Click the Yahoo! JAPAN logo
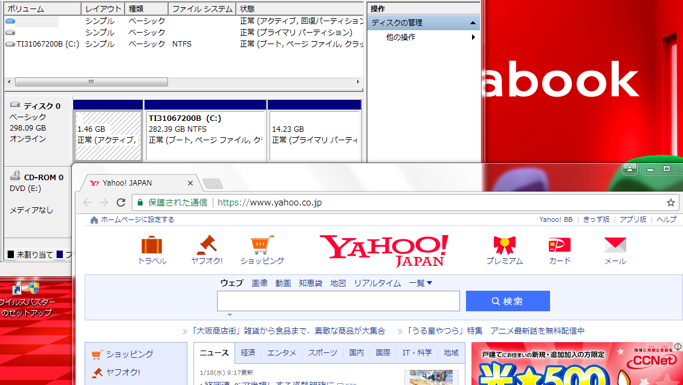Image resolution: width=683 pixels, height=385 pixels. coord(384,250)
